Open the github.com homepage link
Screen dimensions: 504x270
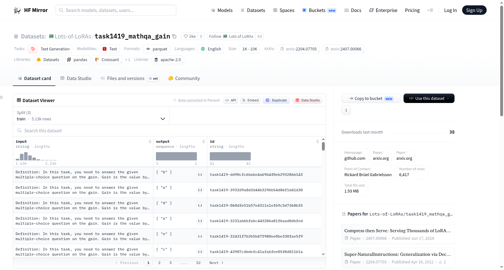(355, 156)
